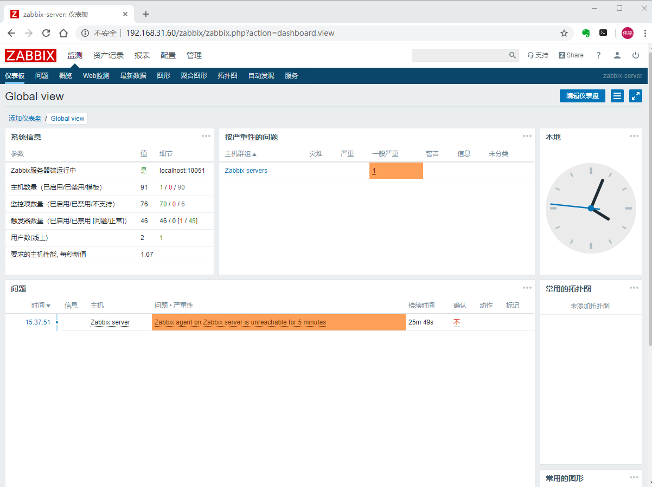Screen dimensions: 652x487
Task: Click the 25m 49s duration value
Action: click(x=421, y=322)
